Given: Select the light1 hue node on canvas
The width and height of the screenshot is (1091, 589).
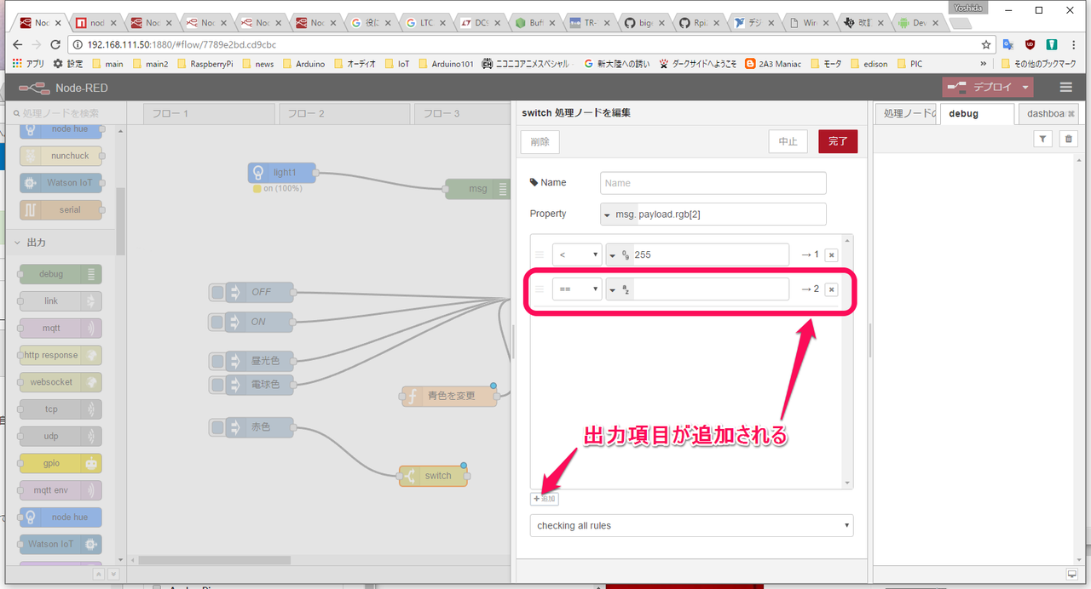Looking at the screenshot, I should pos(282,173).
